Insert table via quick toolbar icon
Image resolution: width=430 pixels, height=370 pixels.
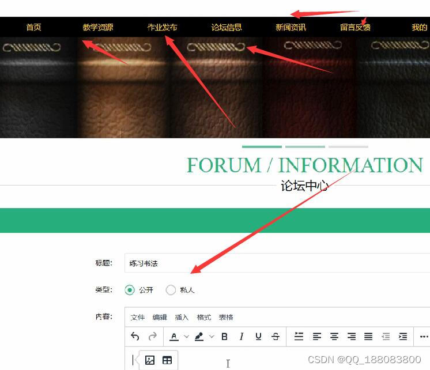pyautogui.click(x=167, y=360)
